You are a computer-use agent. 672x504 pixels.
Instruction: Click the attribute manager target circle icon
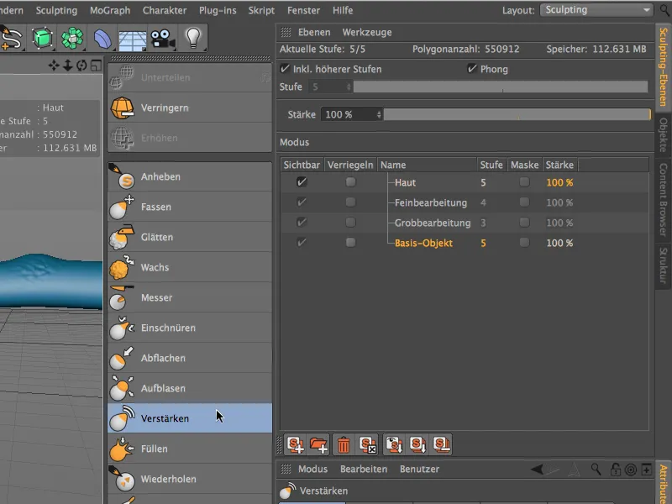click(x=631, y=470)
